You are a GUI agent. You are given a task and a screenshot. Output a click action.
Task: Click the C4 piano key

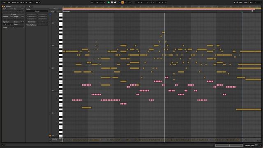click(x=60, y=46)
